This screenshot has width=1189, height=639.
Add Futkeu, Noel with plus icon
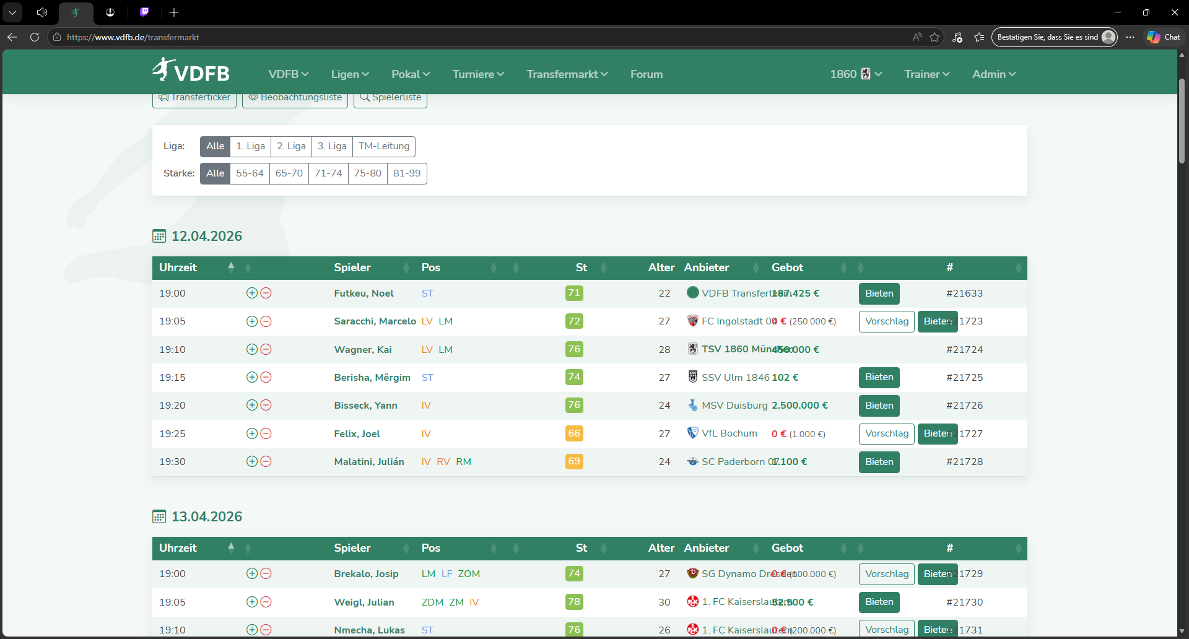pos(252,293)
